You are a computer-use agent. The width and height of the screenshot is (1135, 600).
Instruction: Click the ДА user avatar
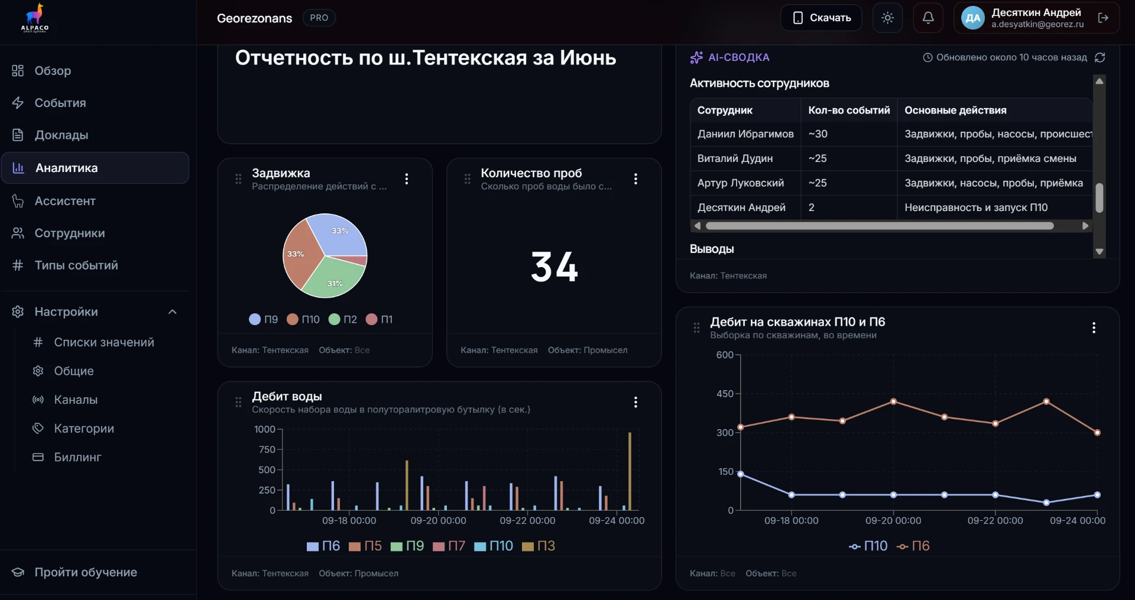coord(973,18)
